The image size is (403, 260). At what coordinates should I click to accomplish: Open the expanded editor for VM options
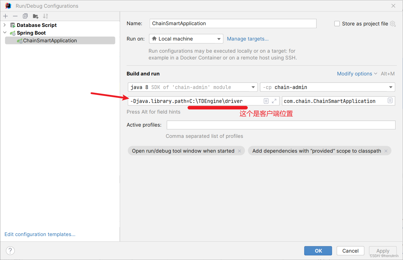pyautogui.click(x=274, y=101)
